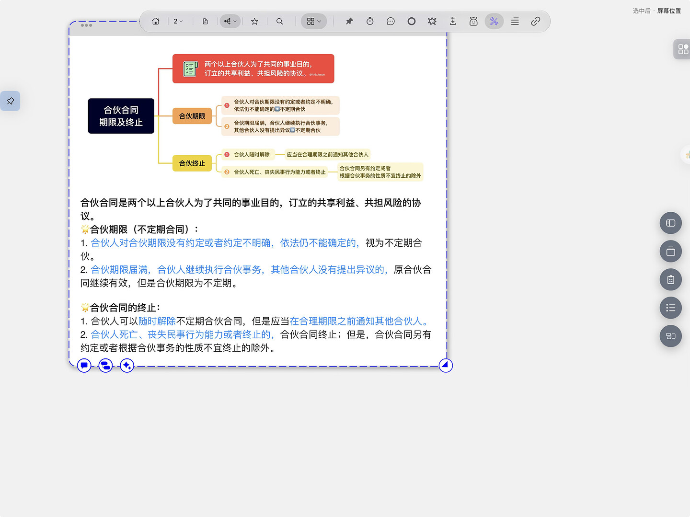690x517 pixels.
Task: Select the '合伙合同 期限及终止' root node
Action: point(121,116)
